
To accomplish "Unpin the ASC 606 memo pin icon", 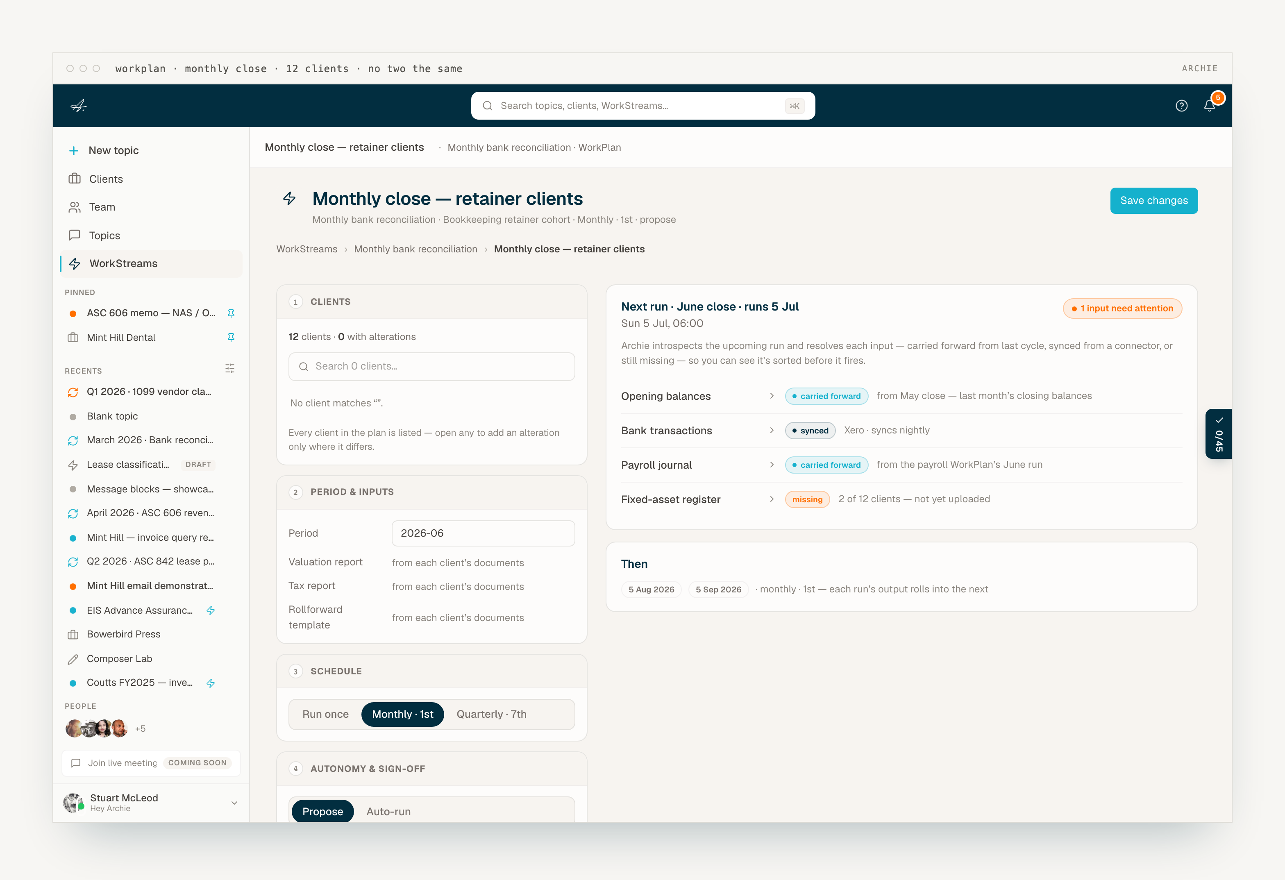I will pyautogui.click(x=231, y=313).
